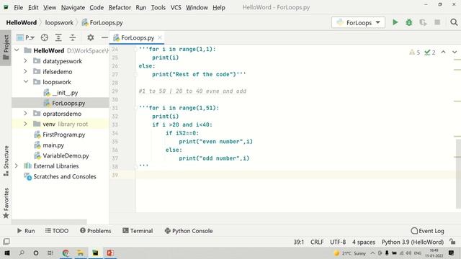461x259 pixels.
Task: Open the Problems tool window
Action: coord(96,231)
